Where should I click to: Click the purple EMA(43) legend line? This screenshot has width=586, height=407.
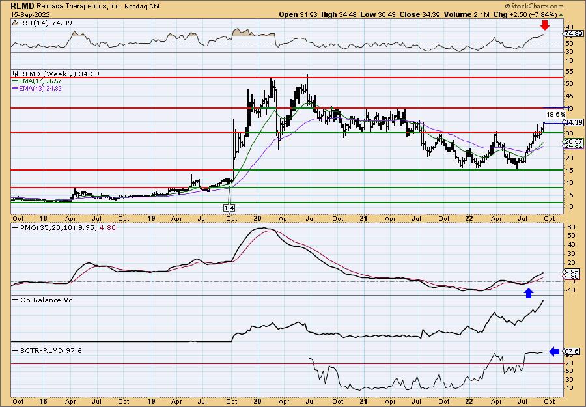pos(16,89)
